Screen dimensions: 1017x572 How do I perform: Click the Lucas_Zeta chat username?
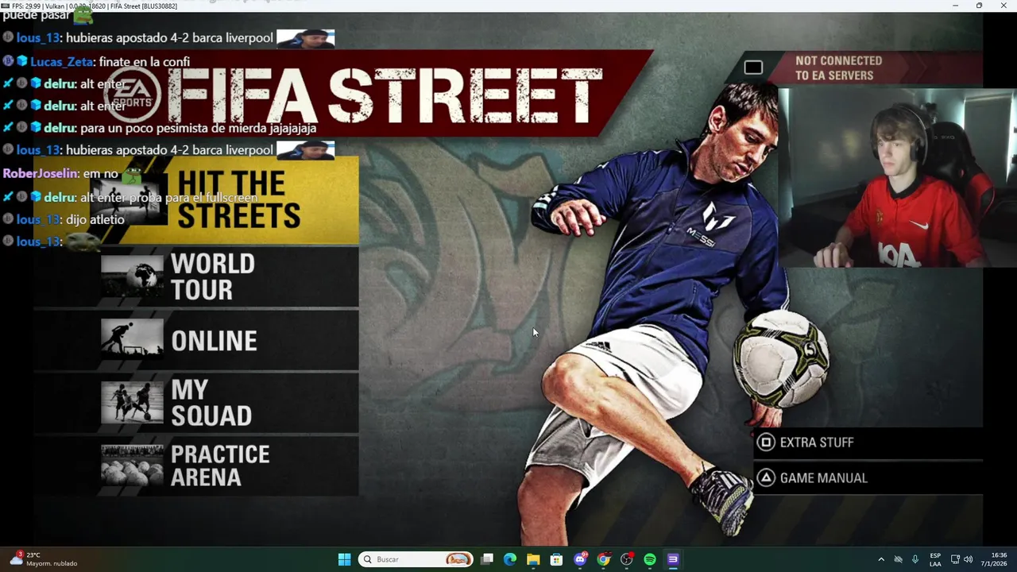coord(62,61)
